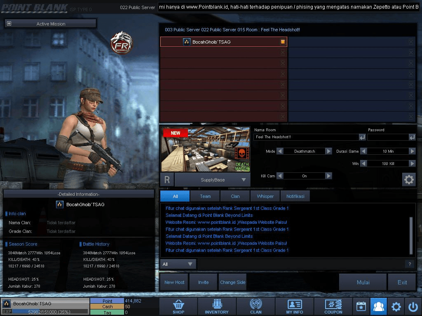This screenshot has height=316, width=422.
Task: Toggle Kill Cam with left arrow
Action: [280, 176]
